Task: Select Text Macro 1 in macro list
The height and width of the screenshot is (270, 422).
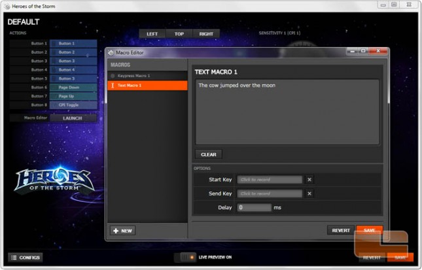Action: tap(147, 86)
